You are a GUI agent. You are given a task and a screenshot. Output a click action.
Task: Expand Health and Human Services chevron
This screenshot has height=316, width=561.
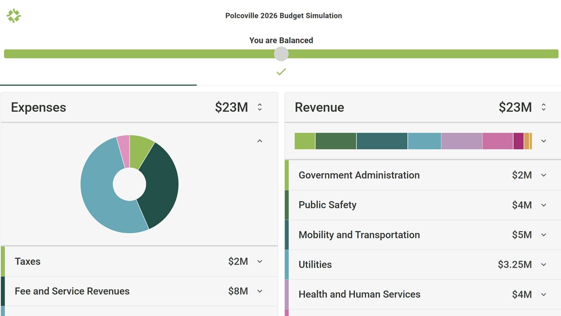544,294
